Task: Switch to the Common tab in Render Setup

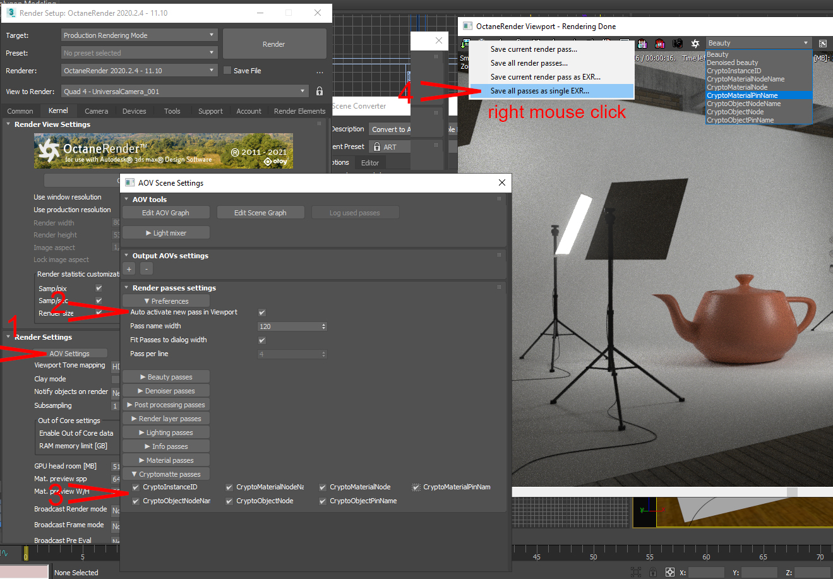Action: point(20,111)
